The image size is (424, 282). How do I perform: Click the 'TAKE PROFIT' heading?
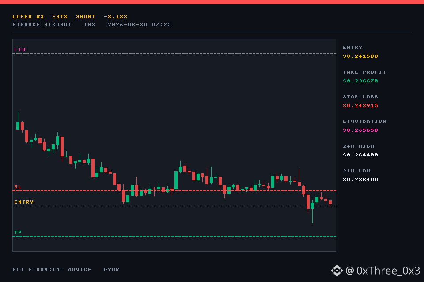point(364,72)
